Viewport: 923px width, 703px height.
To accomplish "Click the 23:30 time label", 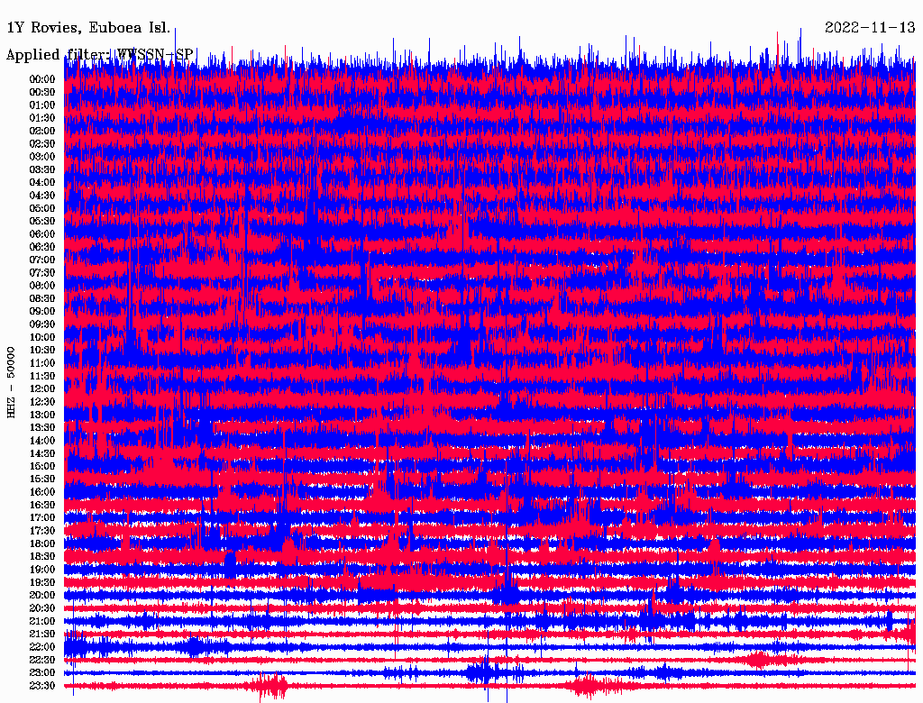I will (x=42, y=685).
